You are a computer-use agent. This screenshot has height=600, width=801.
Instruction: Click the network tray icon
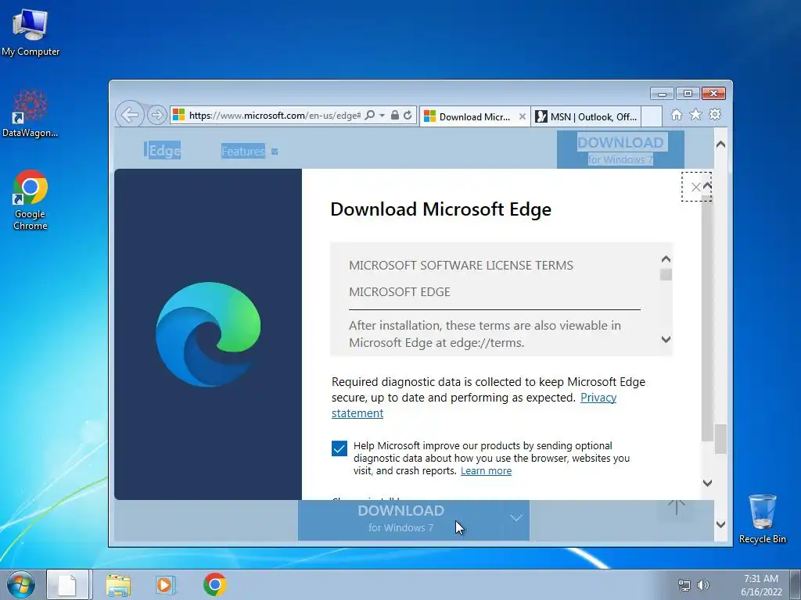684,585
